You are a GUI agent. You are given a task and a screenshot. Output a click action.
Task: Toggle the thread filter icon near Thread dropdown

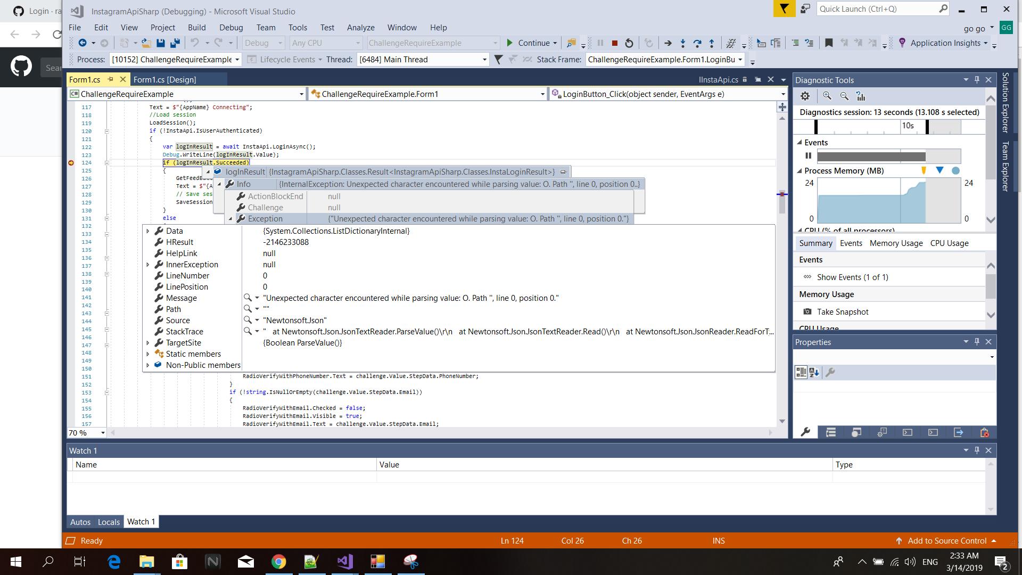(x=499, y=60)
